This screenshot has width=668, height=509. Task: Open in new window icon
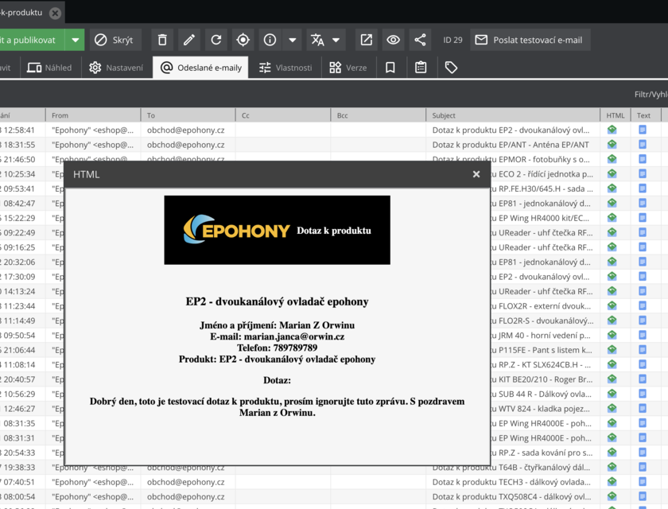(x=367, y=40)
